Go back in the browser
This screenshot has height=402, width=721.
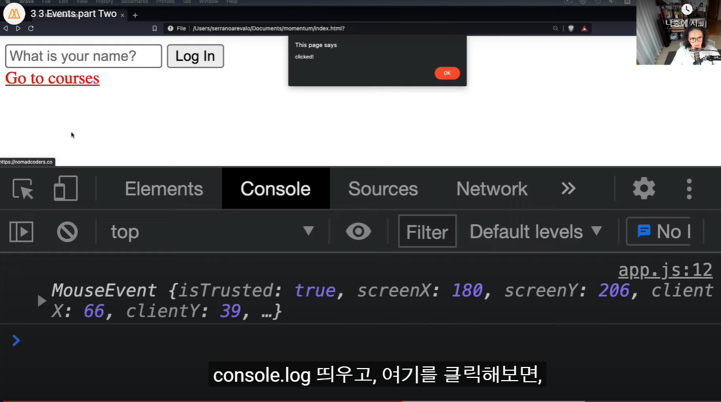(x=5, y=28)
